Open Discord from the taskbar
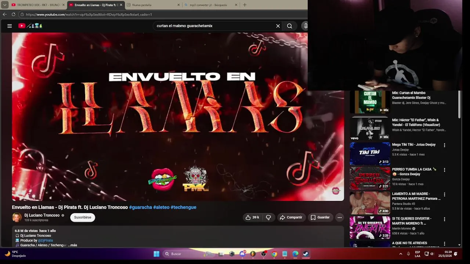The width and height of the screenshot is (470, 264). point(242,254)
